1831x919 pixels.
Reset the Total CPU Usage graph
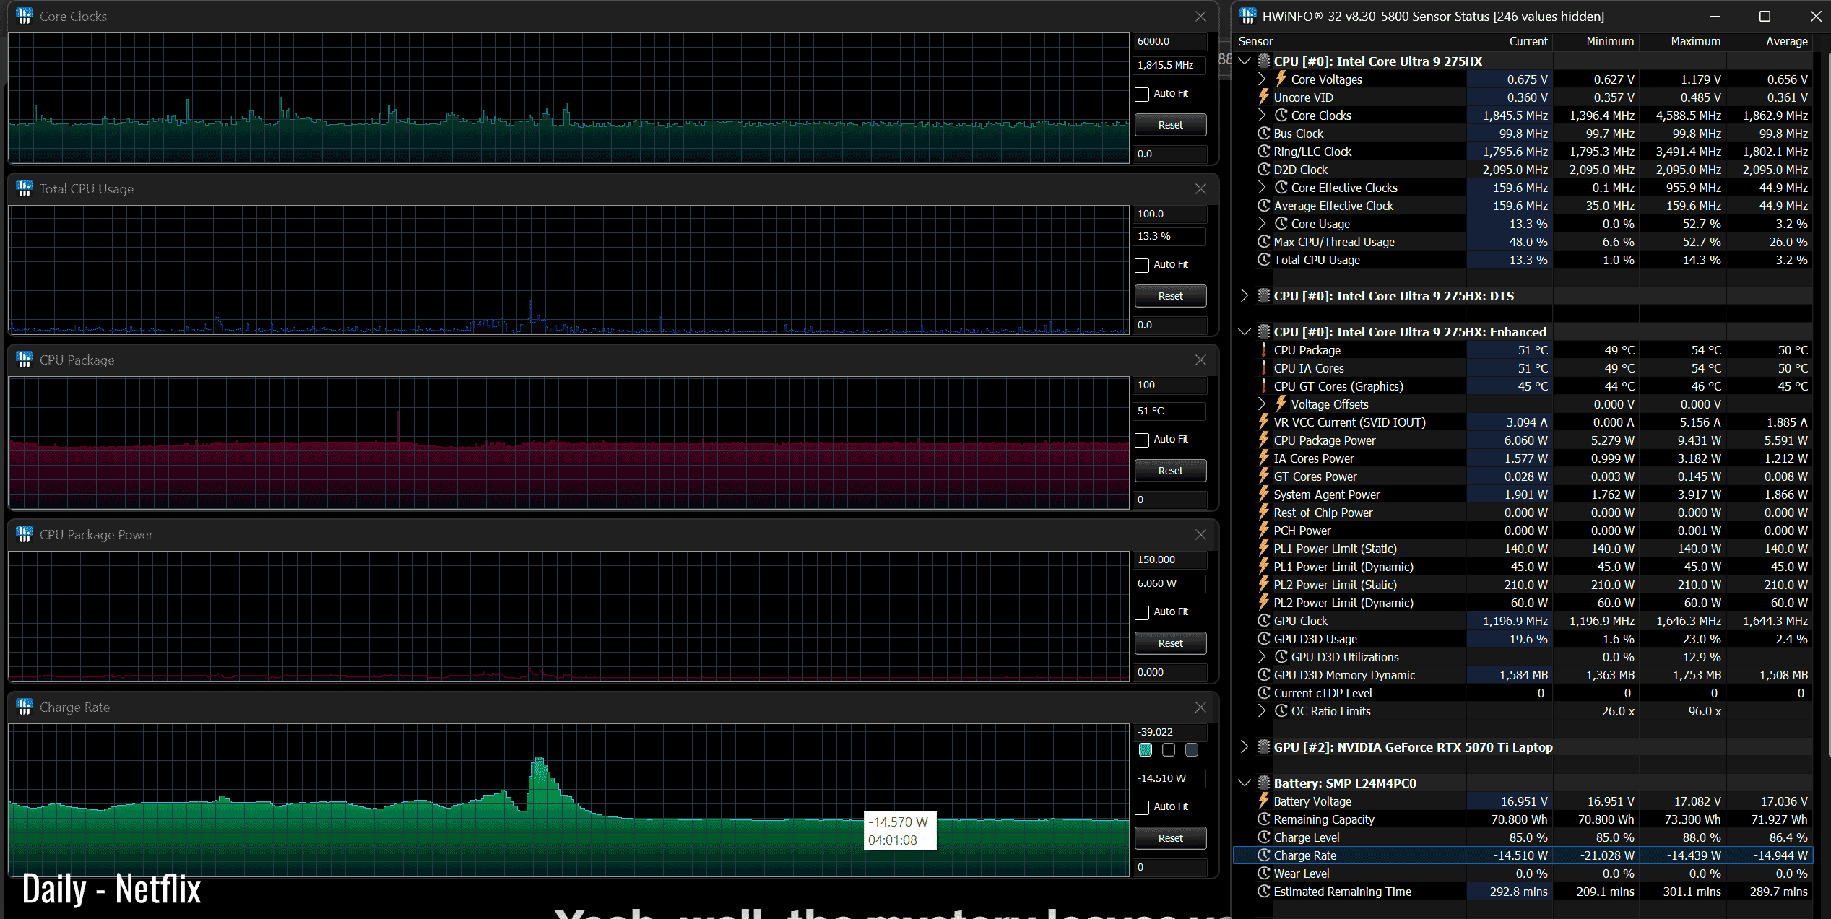pyautogui.click(x=1170, y=296)
